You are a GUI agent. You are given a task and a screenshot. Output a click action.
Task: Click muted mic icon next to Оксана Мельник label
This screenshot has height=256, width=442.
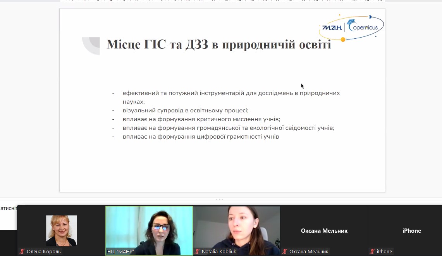coord(285,252)
